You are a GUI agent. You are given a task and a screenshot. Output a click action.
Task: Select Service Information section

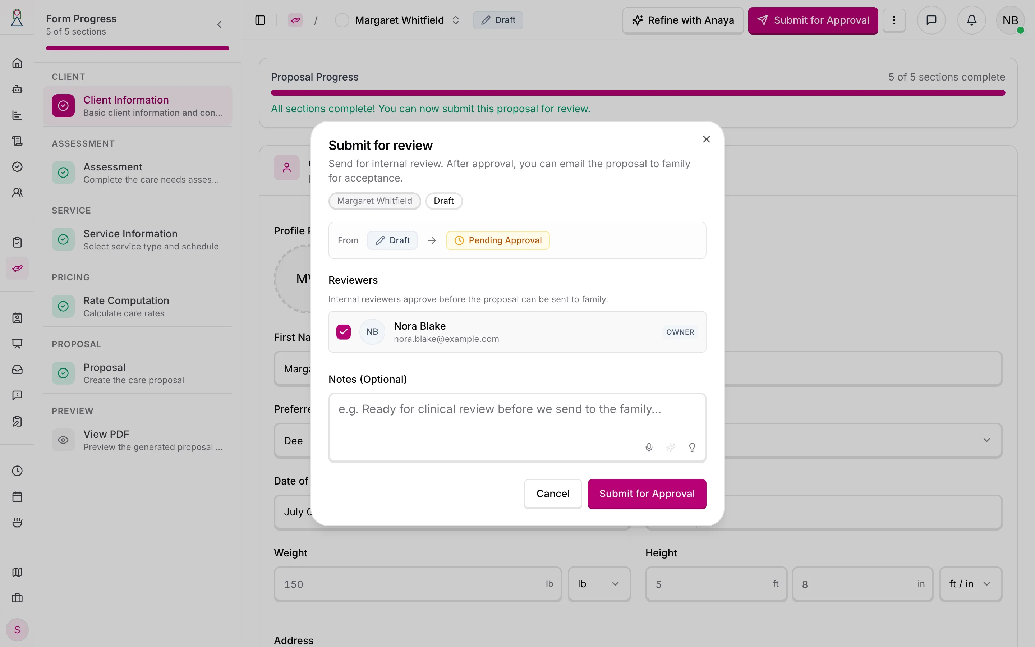tap(138, 240)
